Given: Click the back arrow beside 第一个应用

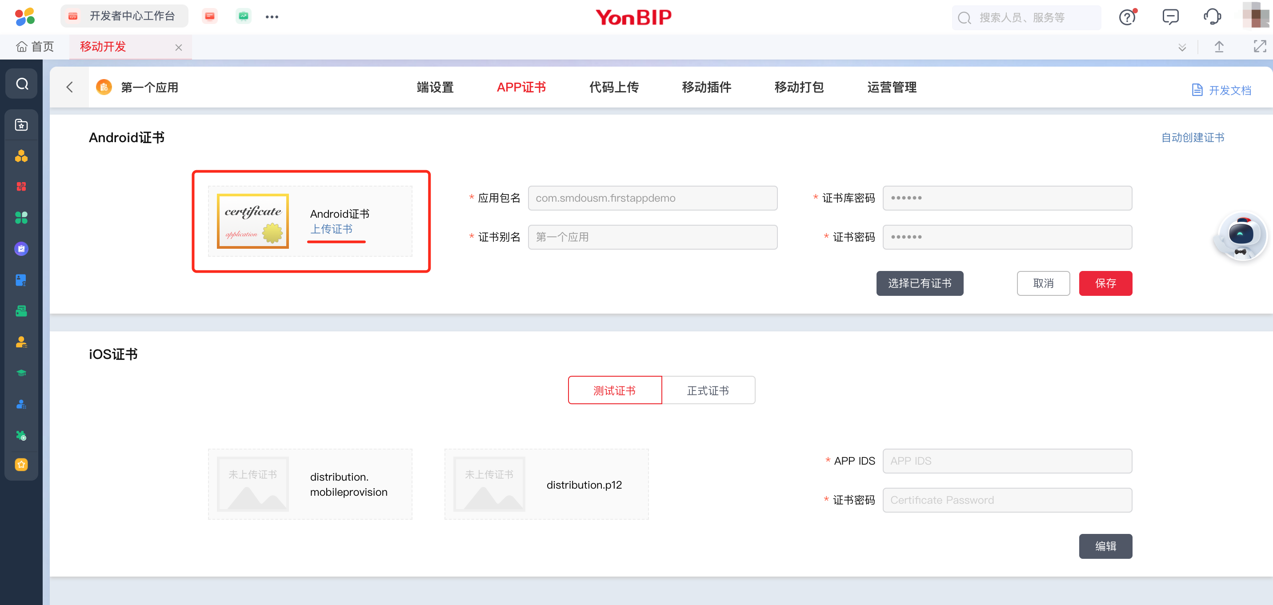Looking at the screenshot, I should click(x=70, y=88).
